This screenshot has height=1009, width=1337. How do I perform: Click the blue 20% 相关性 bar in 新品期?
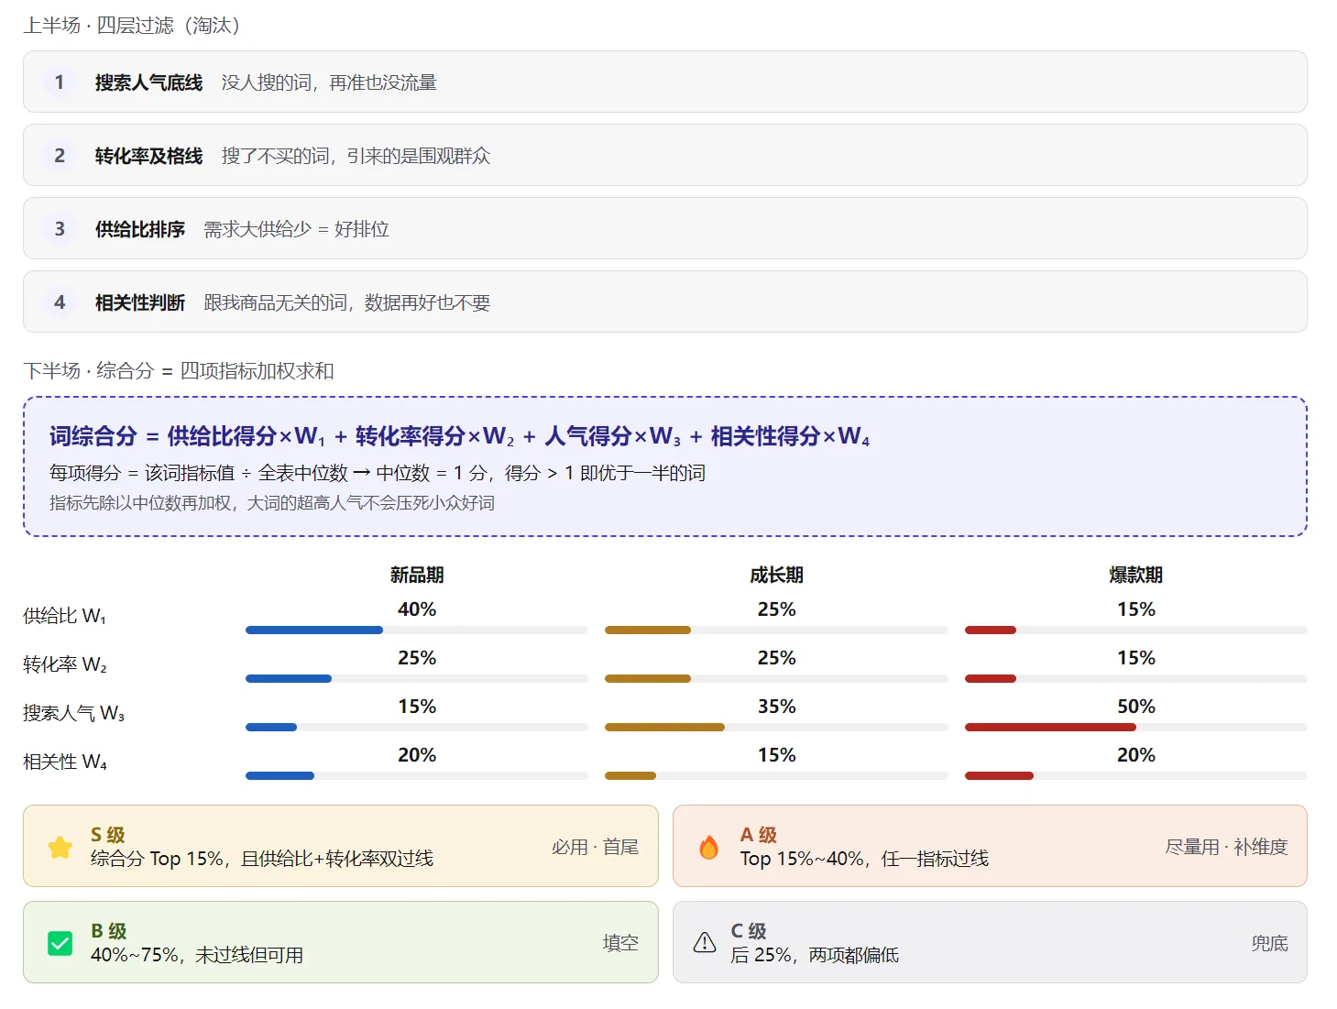pos(279,776)
